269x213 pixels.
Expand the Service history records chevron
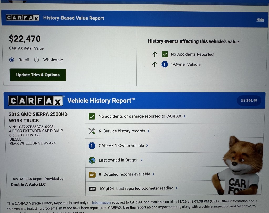(x=148, y=131)
